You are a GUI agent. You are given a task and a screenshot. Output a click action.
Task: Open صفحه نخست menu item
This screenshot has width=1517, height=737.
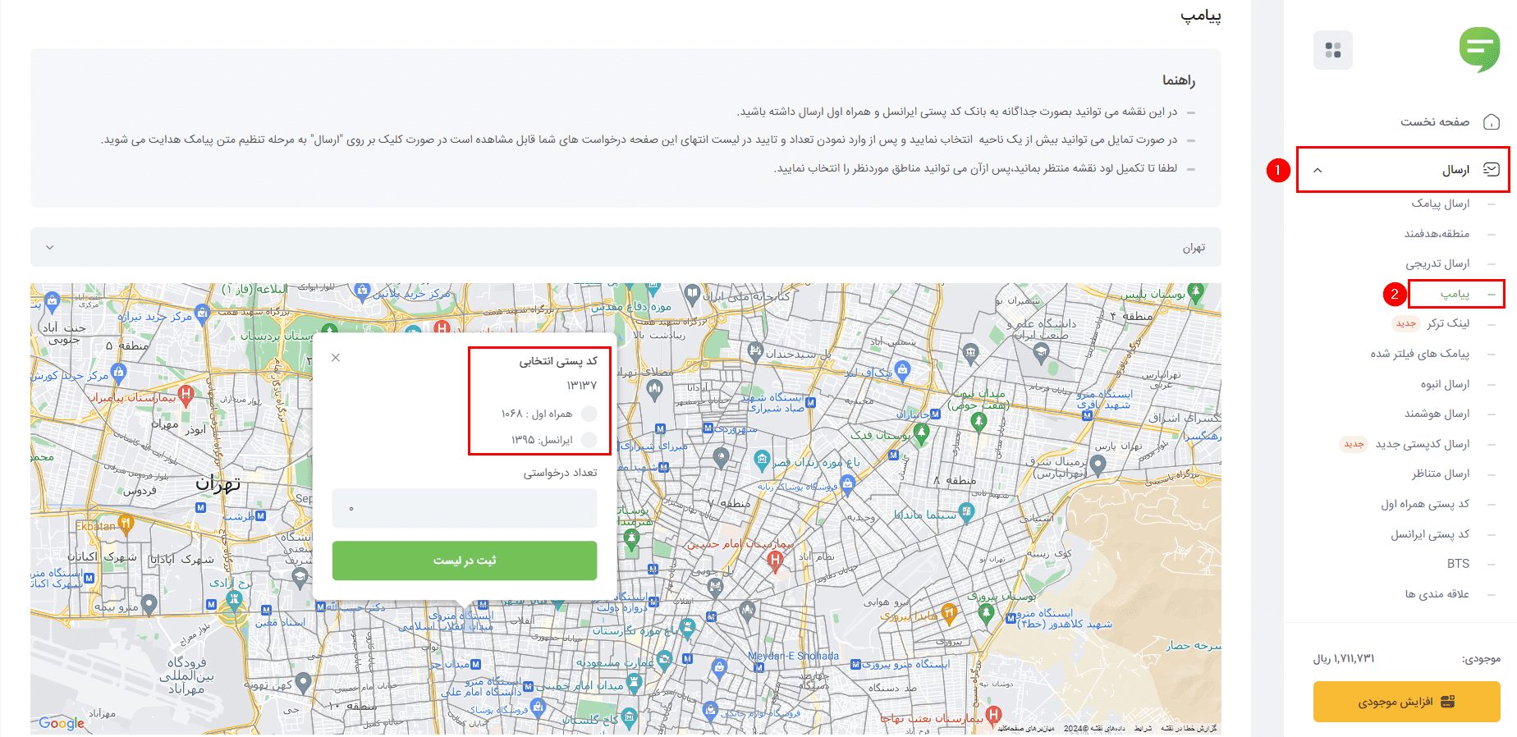[1435, 121]
